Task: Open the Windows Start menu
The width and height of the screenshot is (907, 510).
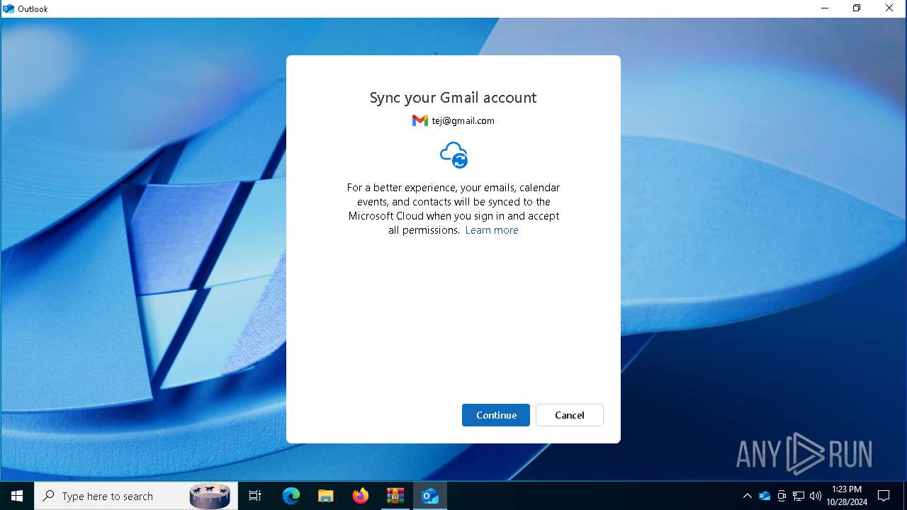Action: [x=17, y=496]
